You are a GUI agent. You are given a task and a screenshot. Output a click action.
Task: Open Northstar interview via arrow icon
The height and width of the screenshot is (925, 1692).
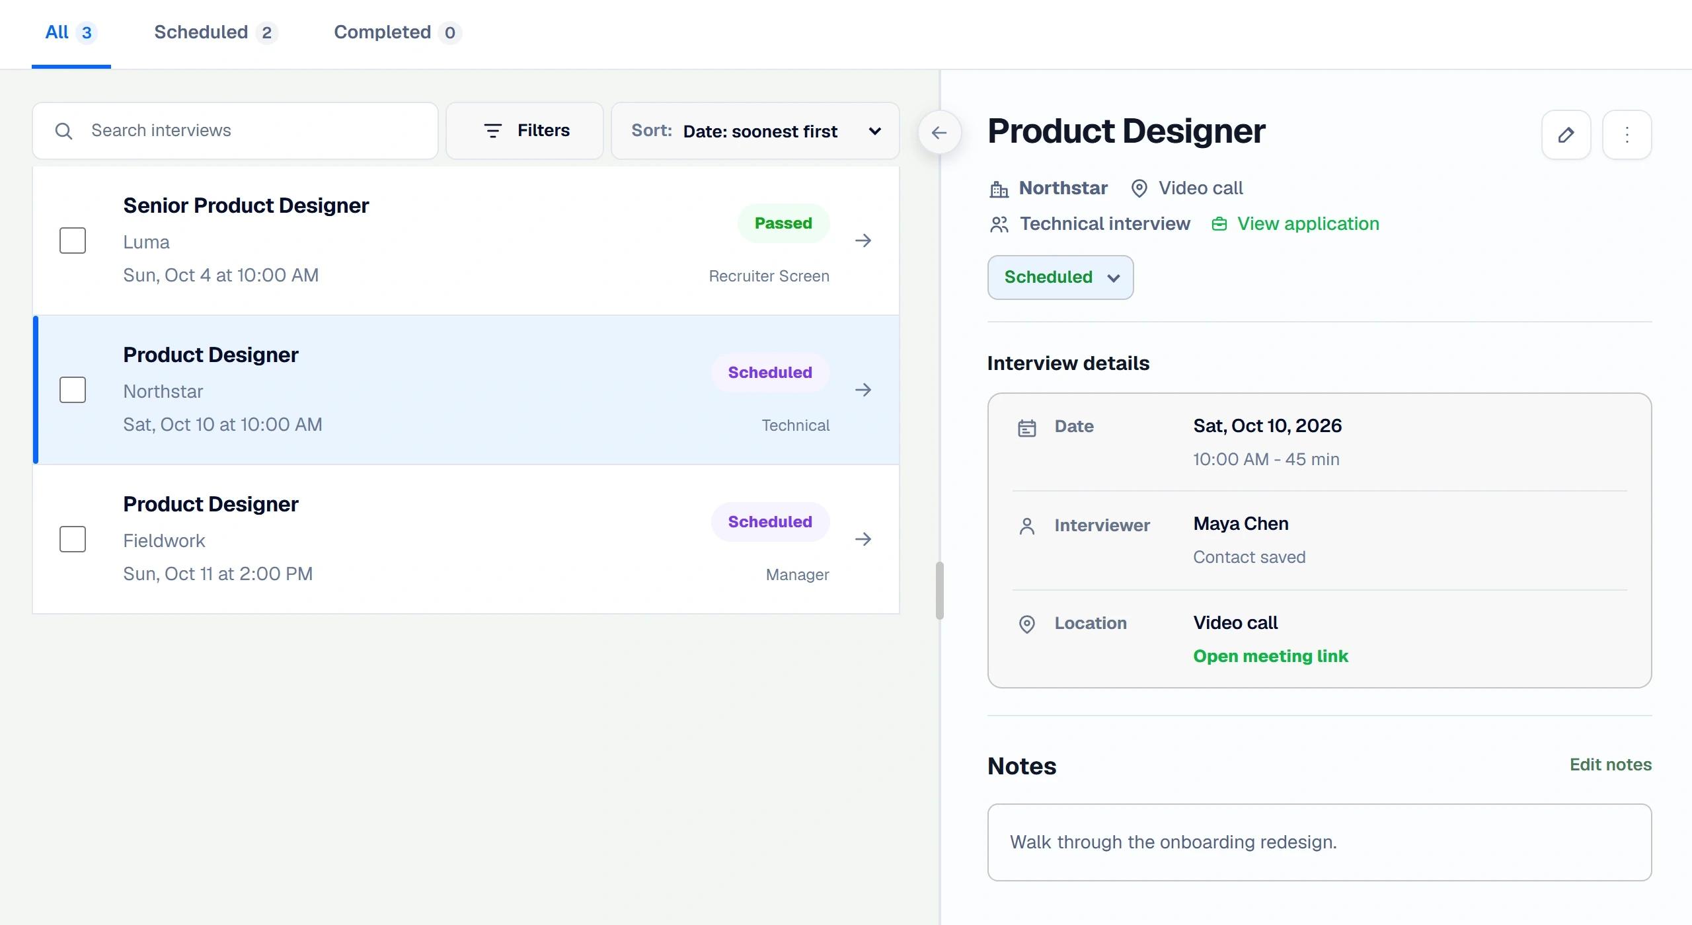tap(863, 390)
